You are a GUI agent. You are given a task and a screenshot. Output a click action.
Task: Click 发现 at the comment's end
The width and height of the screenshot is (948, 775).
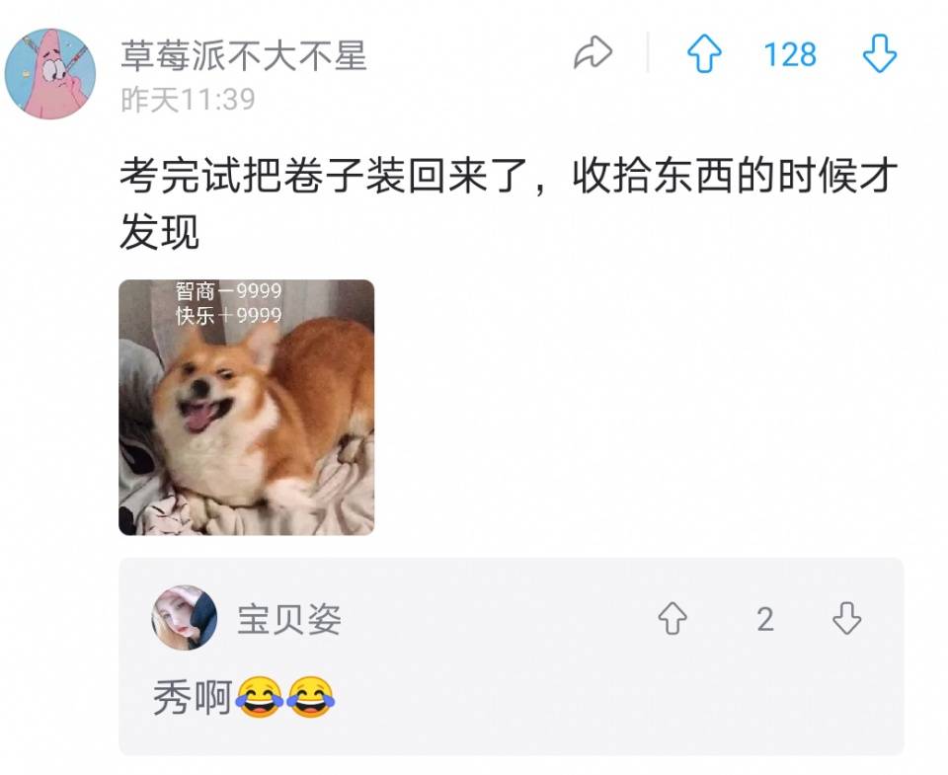[160, 232]
